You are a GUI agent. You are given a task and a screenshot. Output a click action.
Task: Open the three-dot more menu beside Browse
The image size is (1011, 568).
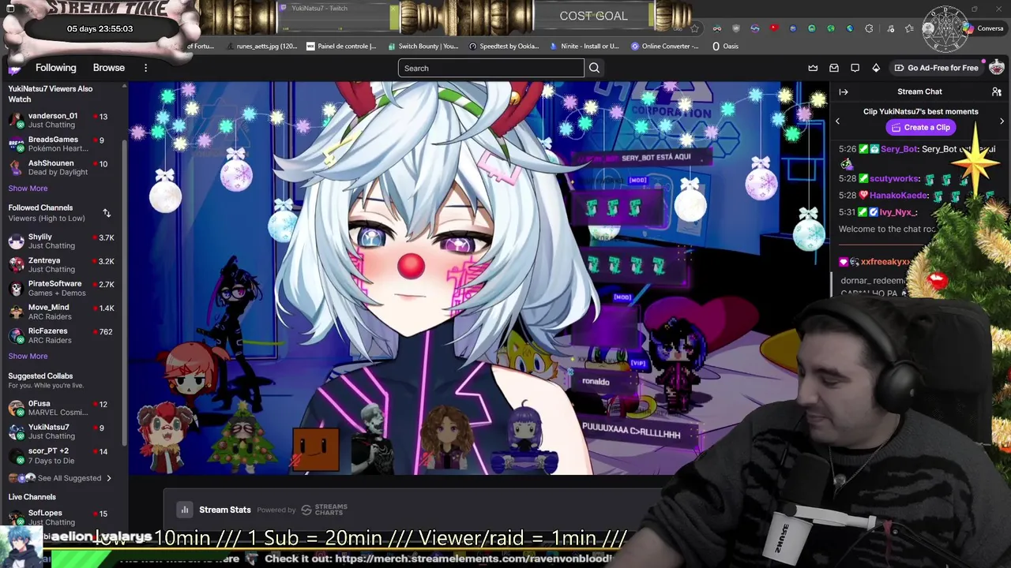145,68
